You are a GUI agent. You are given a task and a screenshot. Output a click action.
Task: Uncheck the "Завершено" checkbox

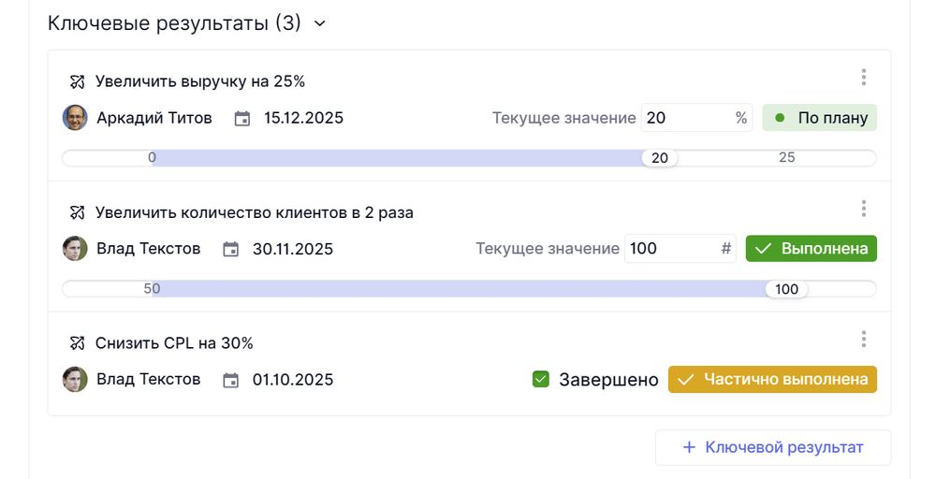[x=540, y=380]
